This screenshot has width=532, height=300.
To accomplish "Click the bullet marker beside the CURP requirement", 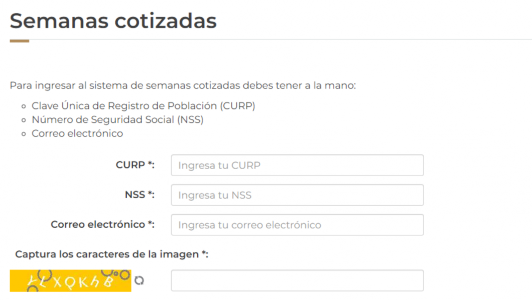I will pos(23,106).
